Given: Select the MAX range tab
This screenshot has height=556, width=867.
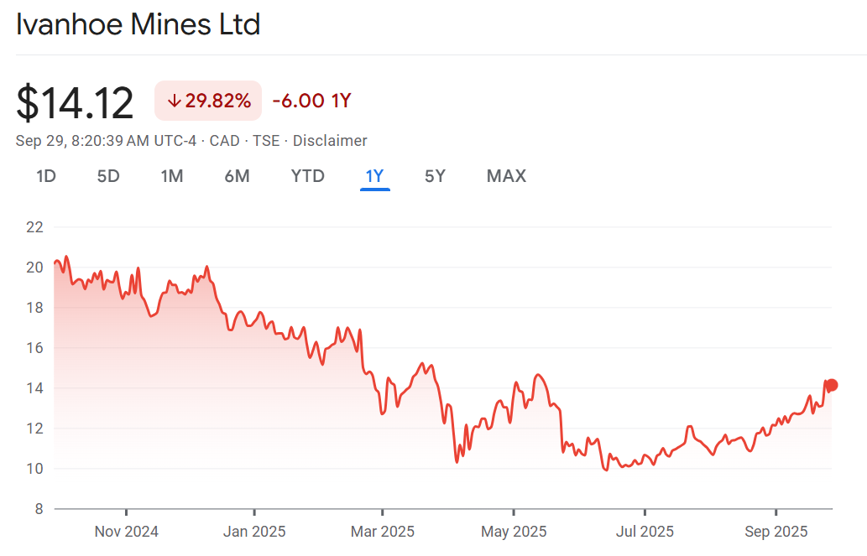Looking at the screenshot, I should [506, 176].
